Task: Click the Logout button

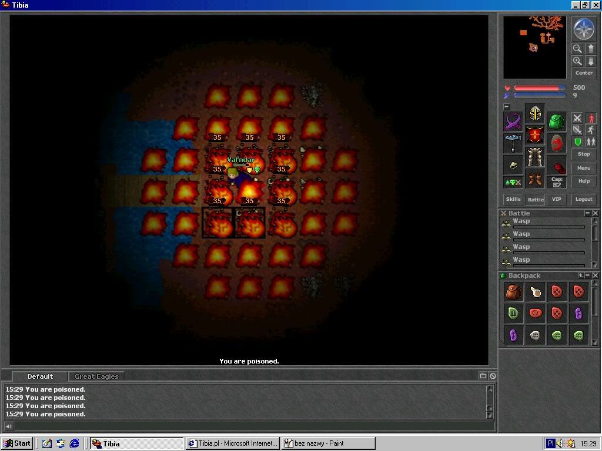Action: pos(584,199)
